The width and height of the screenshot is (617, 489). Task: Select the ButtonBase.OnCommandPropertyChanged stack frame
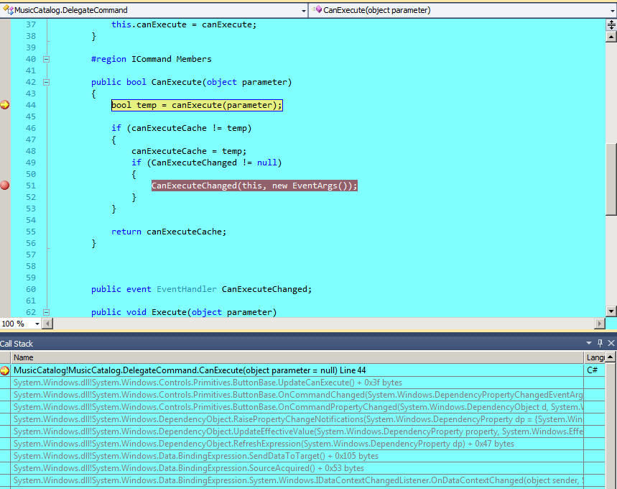click(297, 407)
